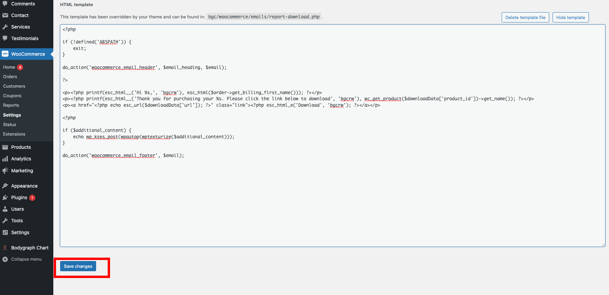Image resolution: width=609 pixels, height=295 pixels.
Task: Click the Comments speech bubble icon
Action: (5, 3)
